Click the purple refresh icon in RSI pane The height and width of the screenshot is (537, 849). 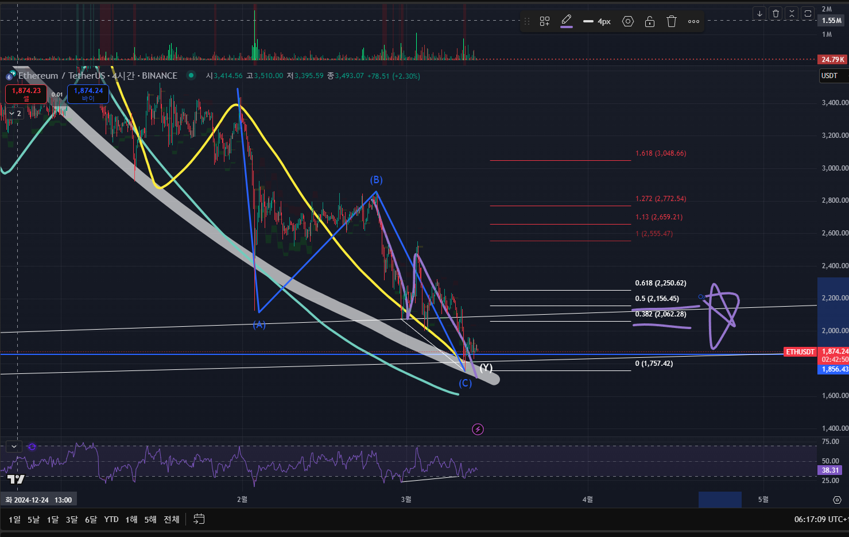point(32,446)
